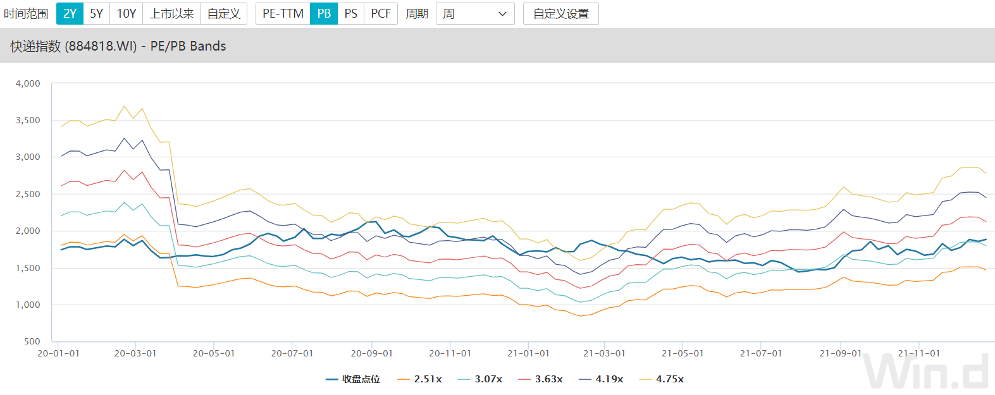The image size is (995, 395).
Task: Select the 2Y time range
Action: coord(70,14)
